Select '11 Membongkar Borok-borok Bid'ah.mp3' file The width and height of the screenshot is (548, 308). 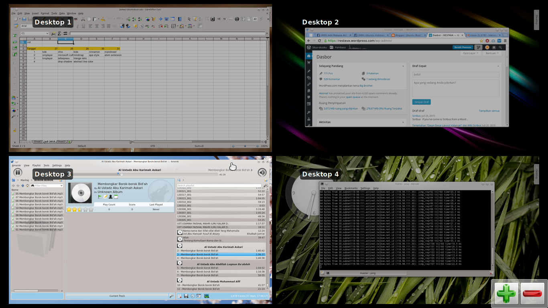pos(37,205)
